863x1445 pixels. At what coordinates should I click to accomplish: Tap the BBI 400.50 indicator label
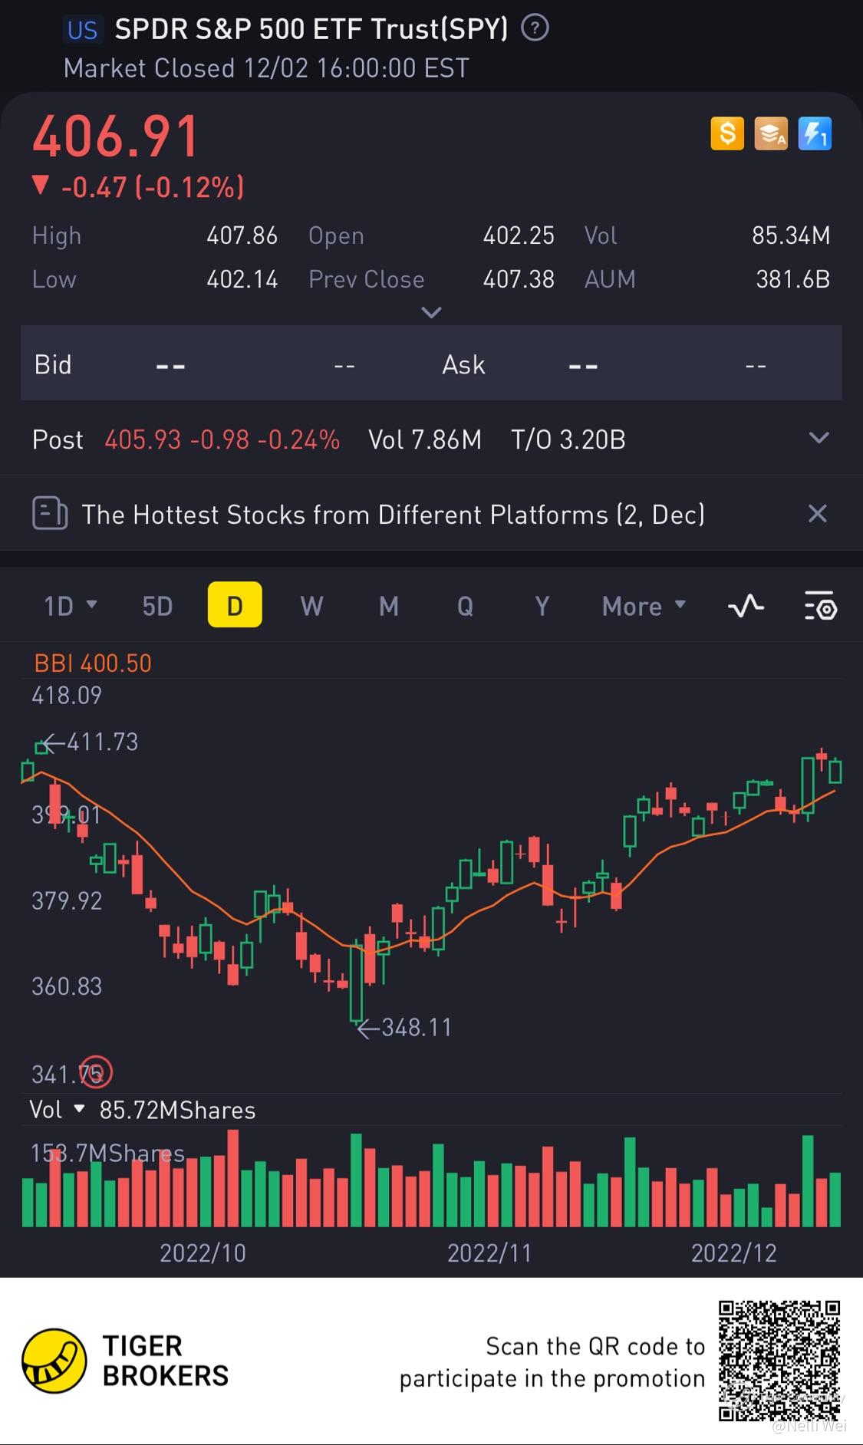coord(93,663)
